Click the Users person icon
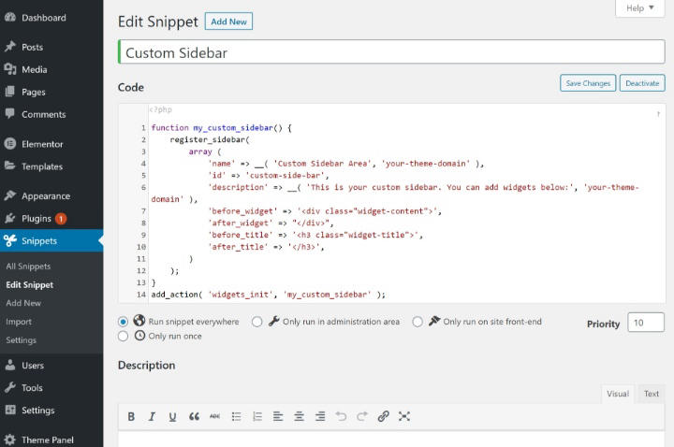The height and width of the screenshot is (447, 674). click(10, 365)
